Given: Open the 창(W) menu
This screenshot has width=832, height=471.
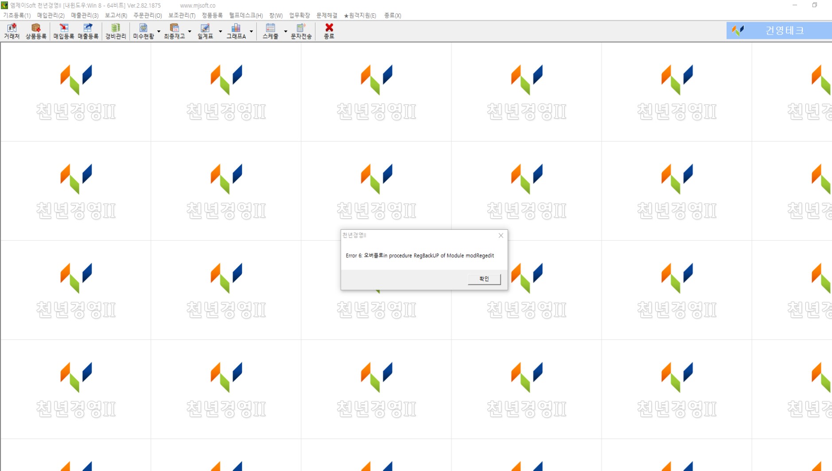Looking at the screenshot, I should pyautogui.click(x=276, y=15).
